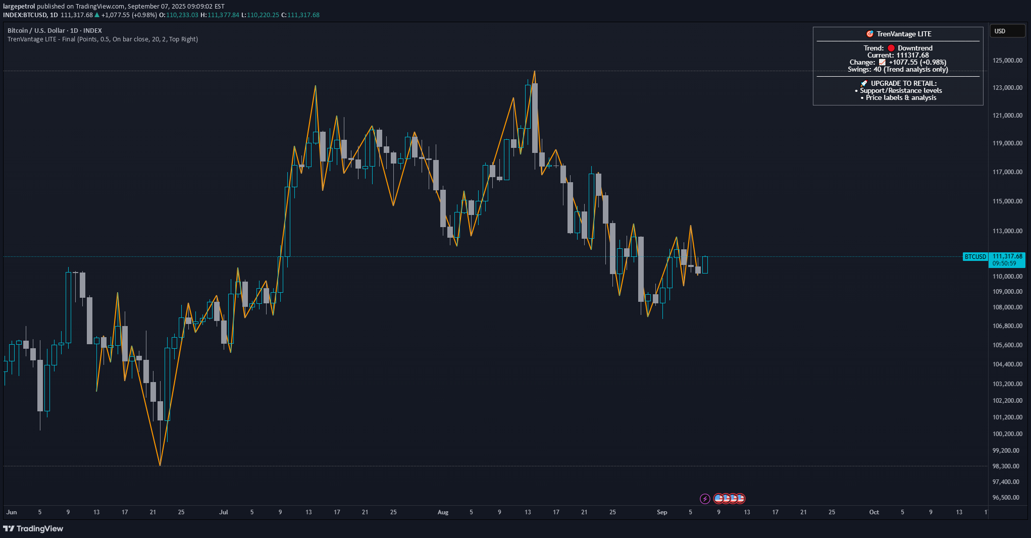Click the Sep label on the time axis
This screenshot has height=538, width=1031.
click(662, 512)
